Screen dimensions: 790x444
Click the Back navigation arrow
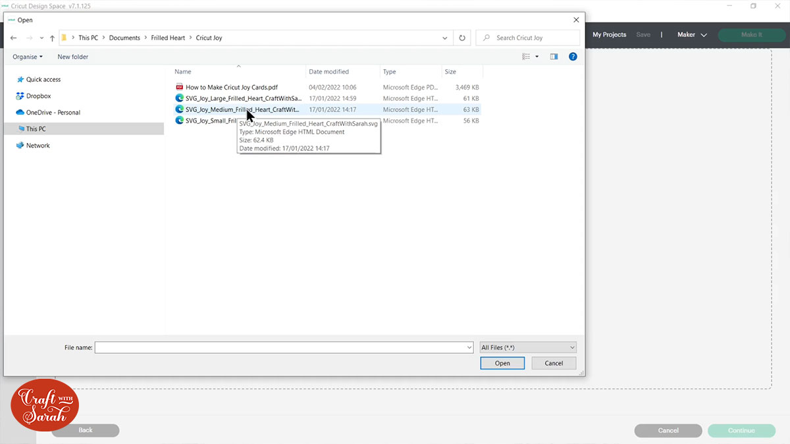13,38
